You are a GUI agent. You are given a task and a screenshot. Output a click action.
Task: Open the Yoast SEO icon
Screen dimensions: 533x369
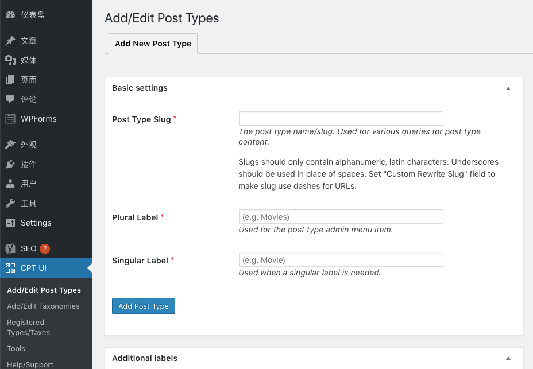10,248
